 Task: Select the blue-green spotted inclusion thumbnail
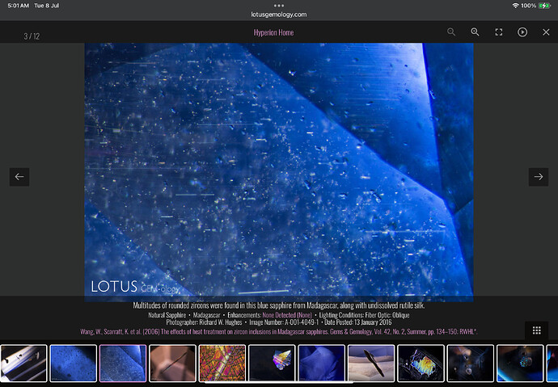click(x=520, y=364)
